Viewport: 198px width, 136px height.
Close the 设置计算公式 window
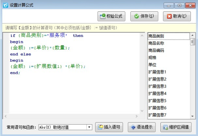tap(190, 6)
